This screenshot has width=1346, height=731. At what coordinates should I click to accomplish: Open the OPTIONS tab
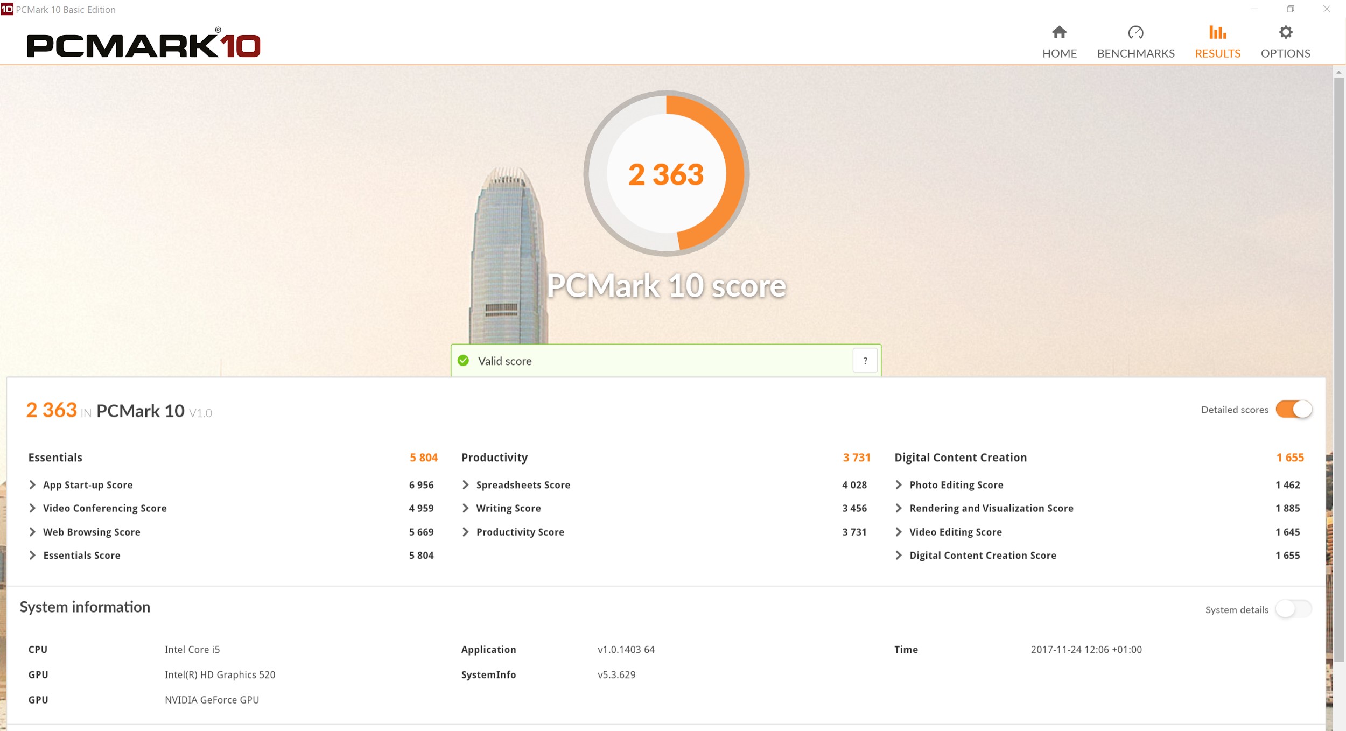(x=1285, y=42)
